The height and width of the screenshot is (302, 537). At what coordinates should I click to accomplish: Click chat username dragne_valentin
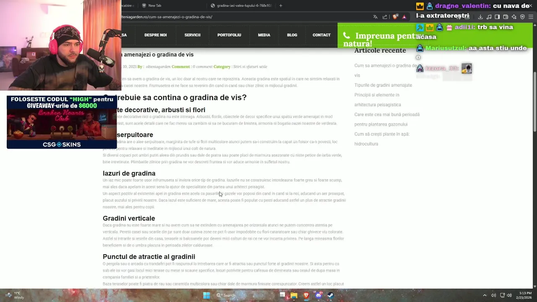coord(461,6)
